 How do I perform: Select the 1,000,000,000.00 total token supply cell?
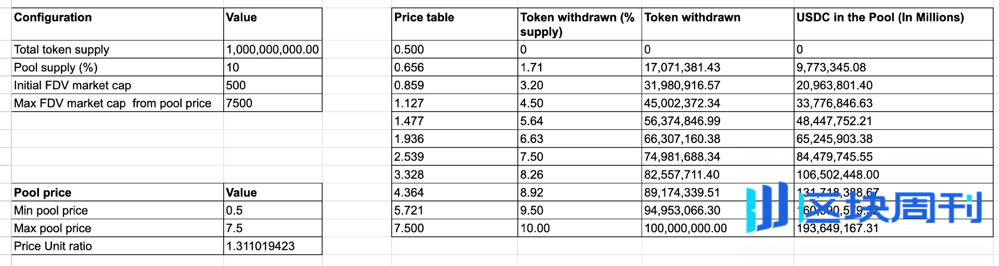(x=272, y=50)
